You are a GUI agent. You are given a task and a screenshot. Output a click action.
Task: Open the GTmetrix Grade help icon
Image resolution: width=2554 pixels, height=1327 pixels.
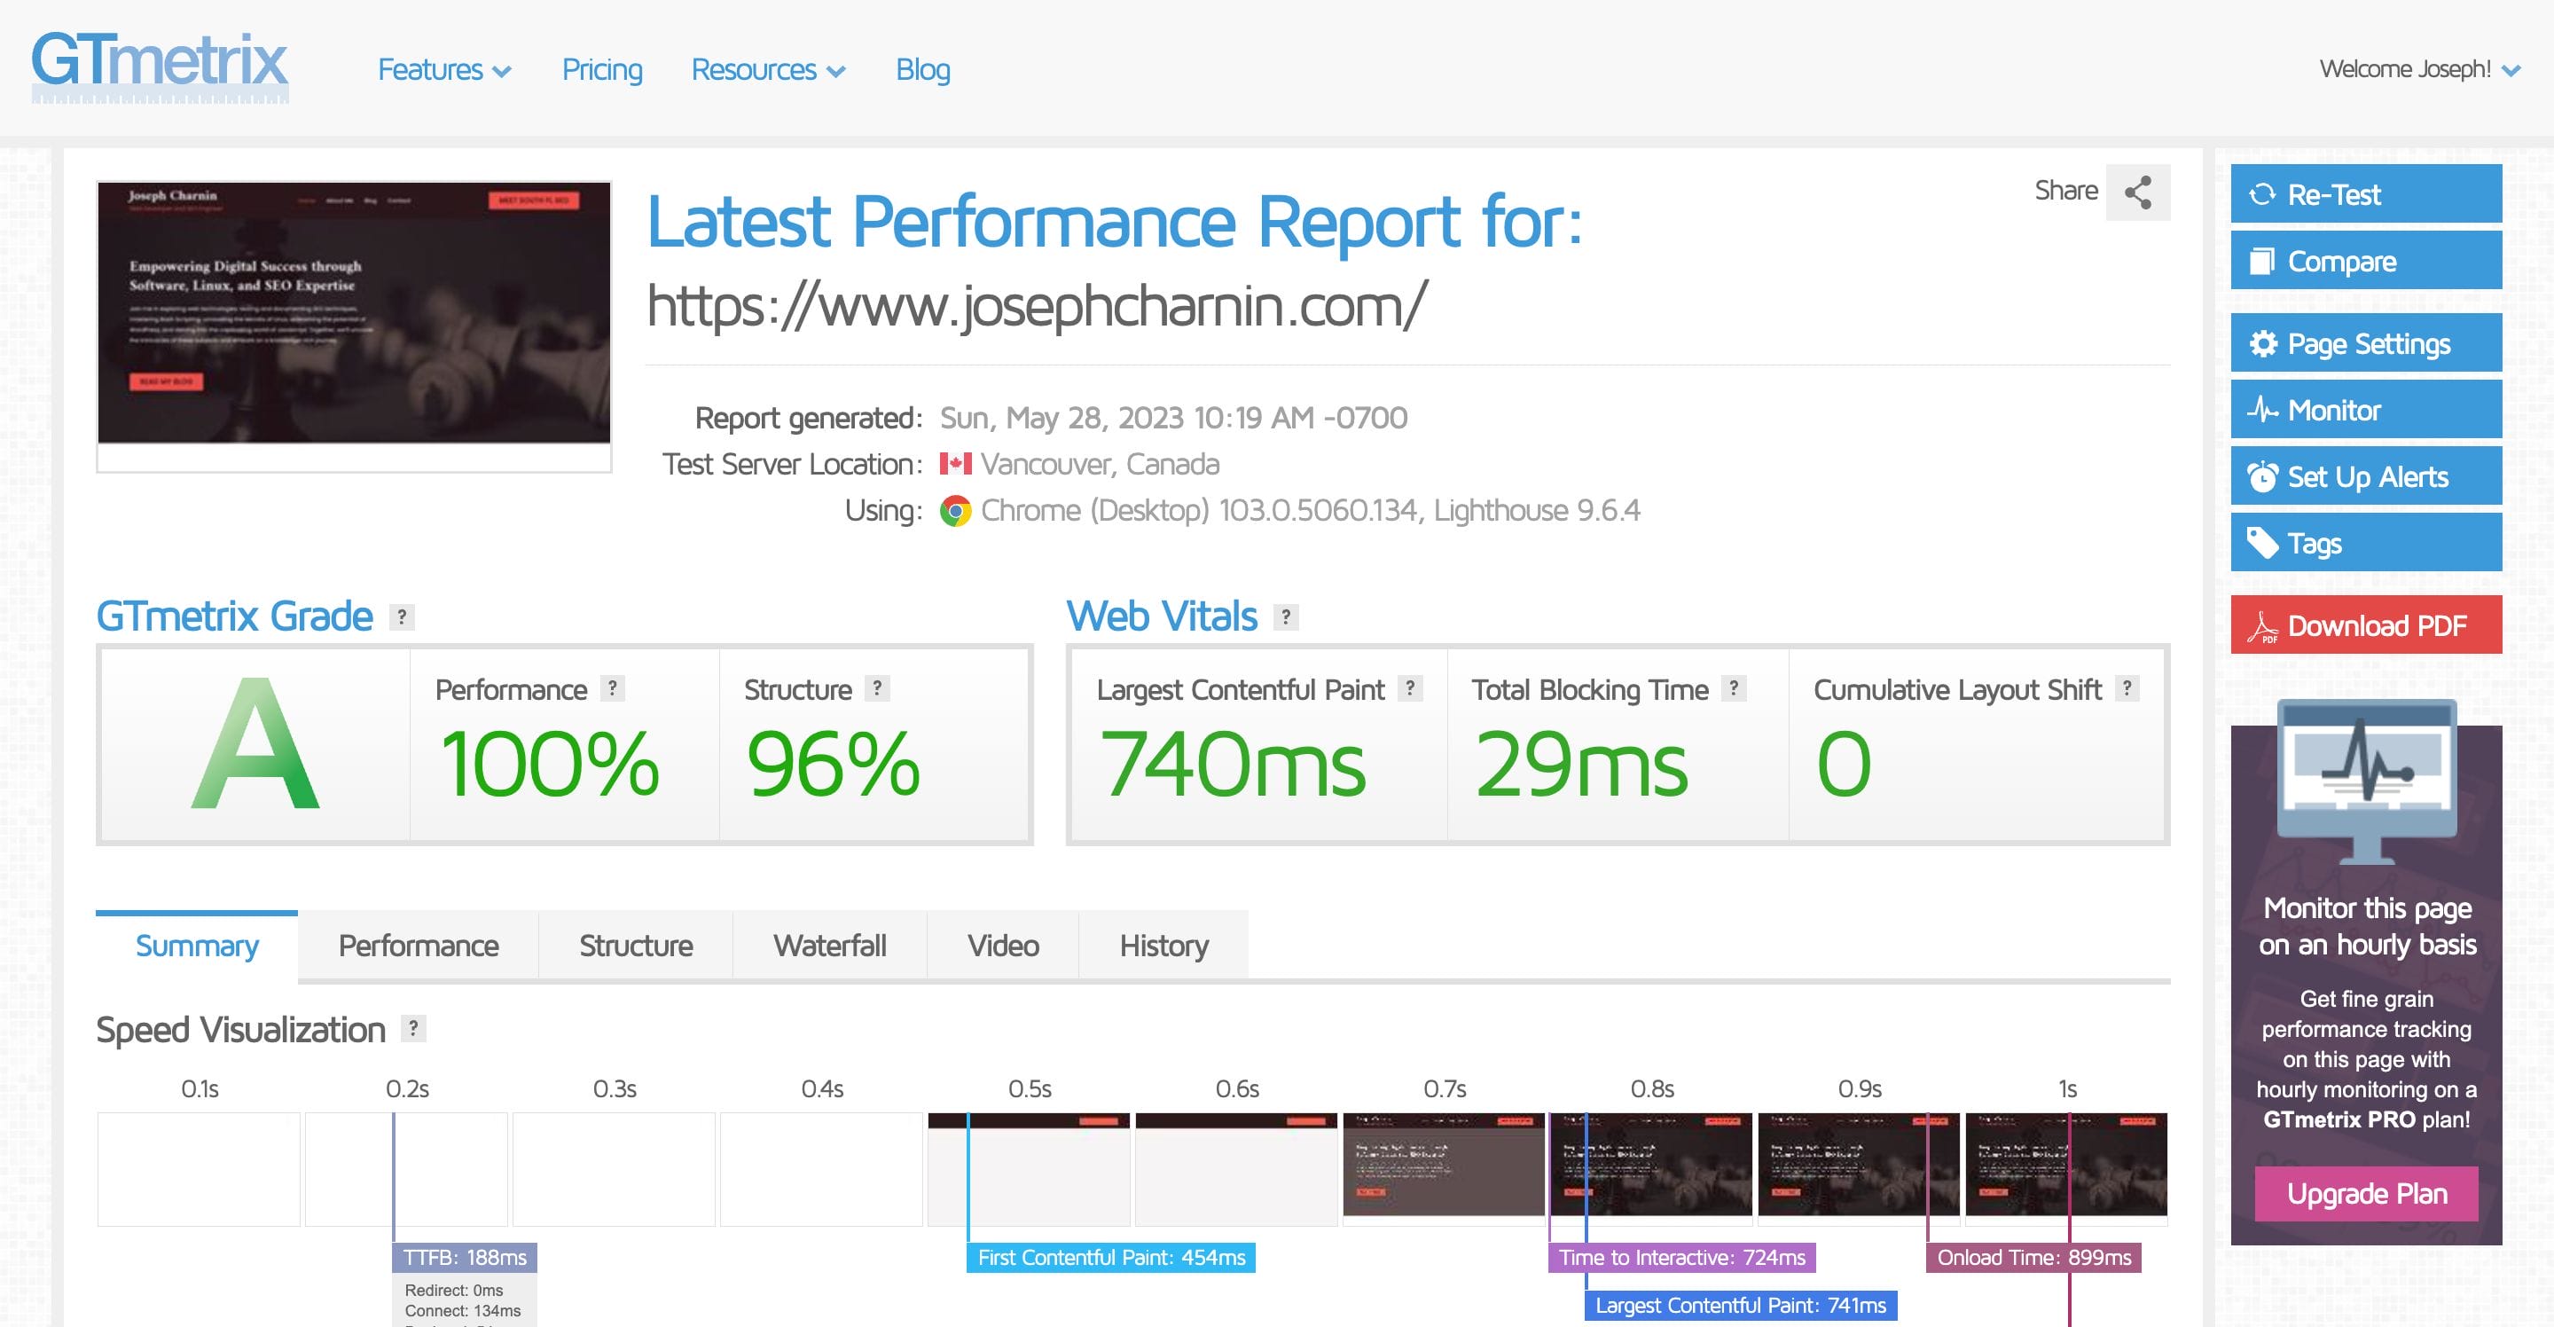click(401, 616)
